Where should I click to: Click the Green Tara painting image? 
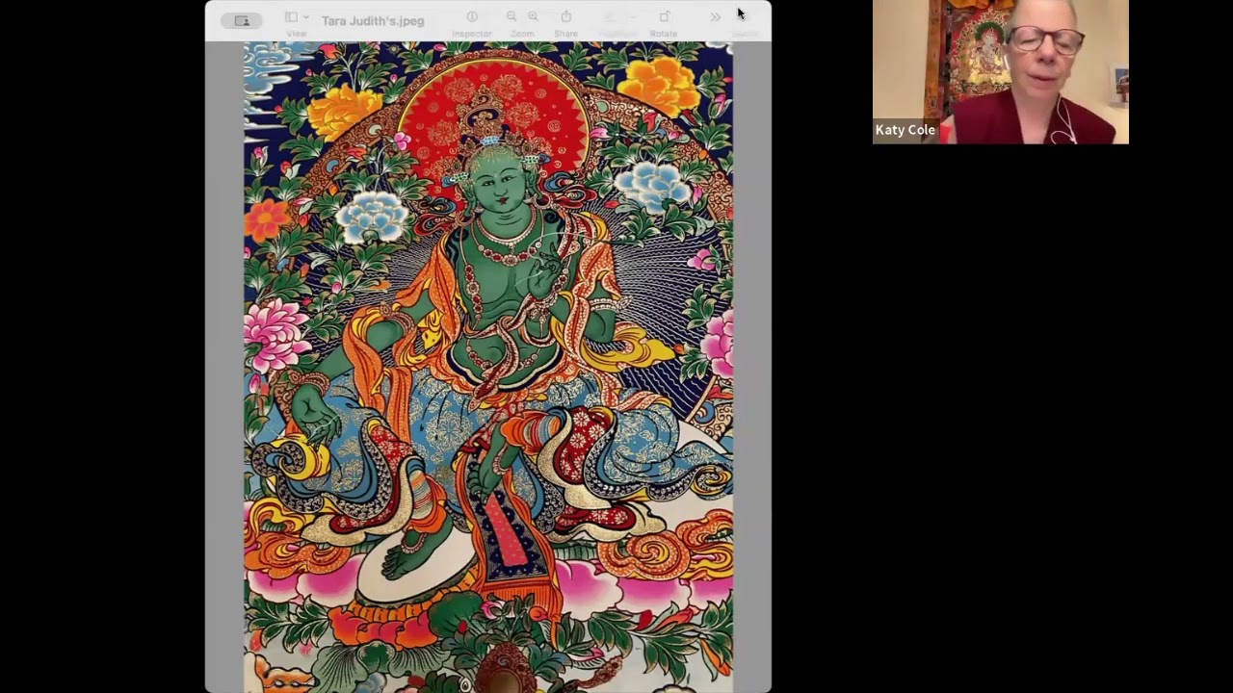point(488,366)
